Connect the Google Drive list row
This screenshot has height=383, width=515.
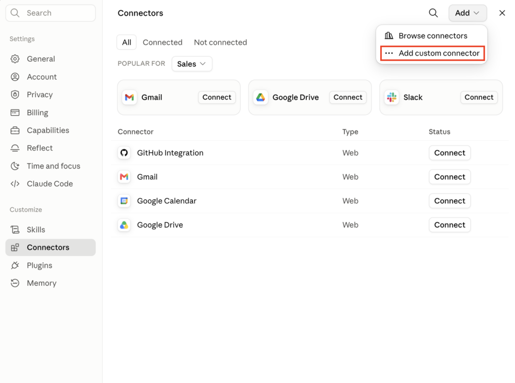tap(450, 225)
